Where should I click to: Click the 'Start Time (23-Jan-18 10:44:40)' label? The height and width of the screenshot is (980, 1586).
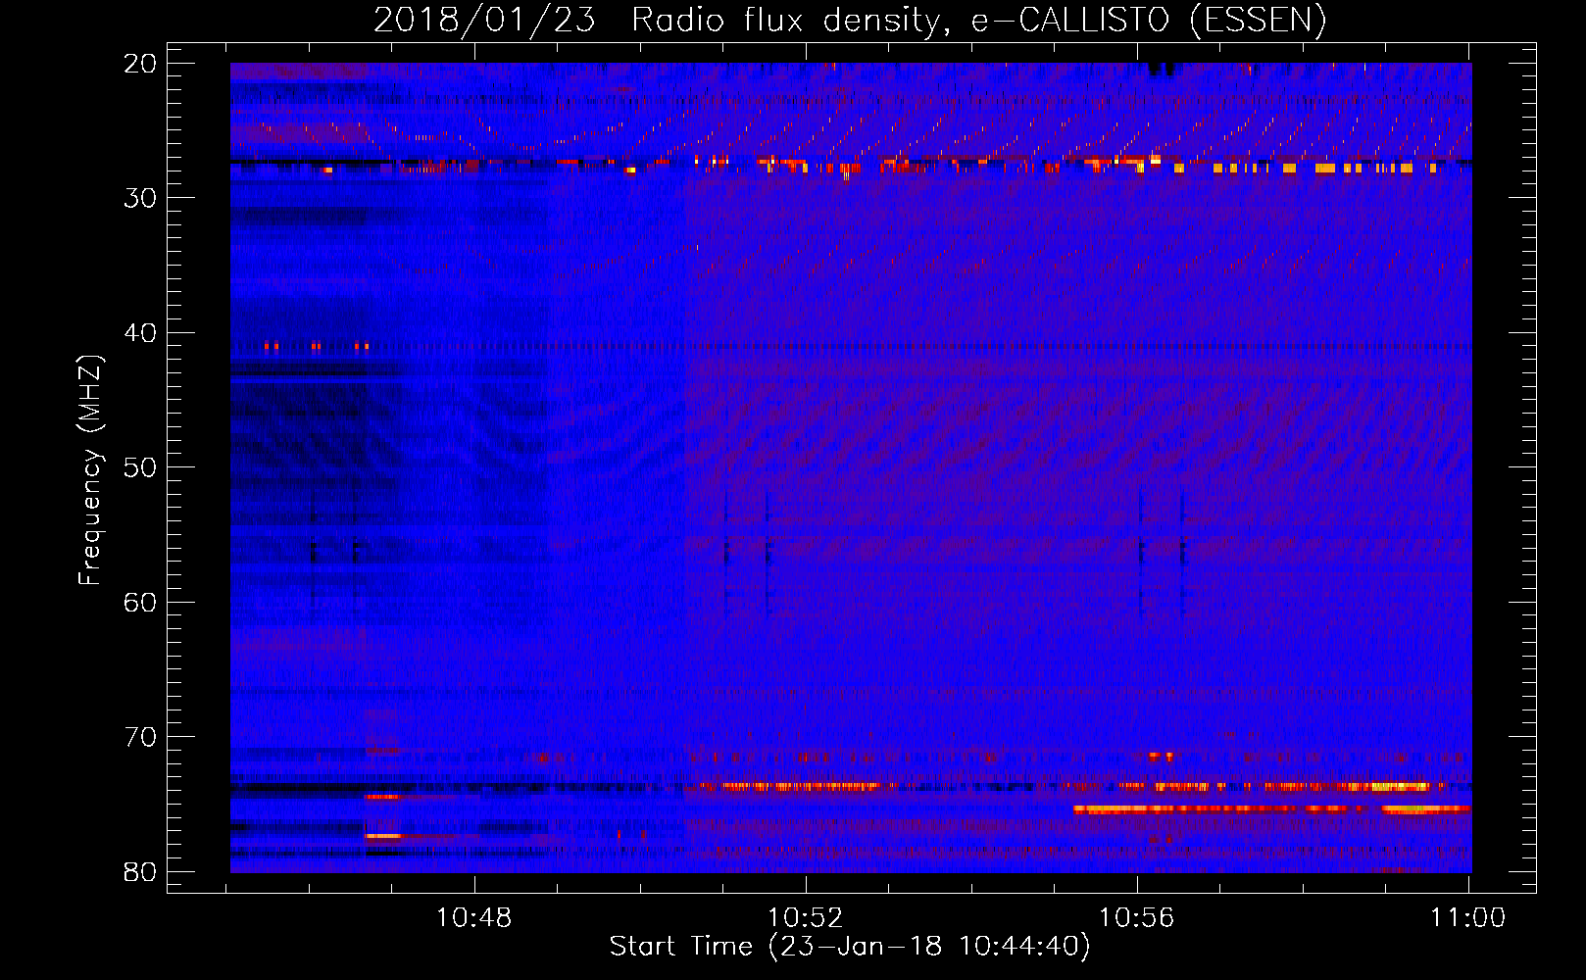click(x=850, y=947)
